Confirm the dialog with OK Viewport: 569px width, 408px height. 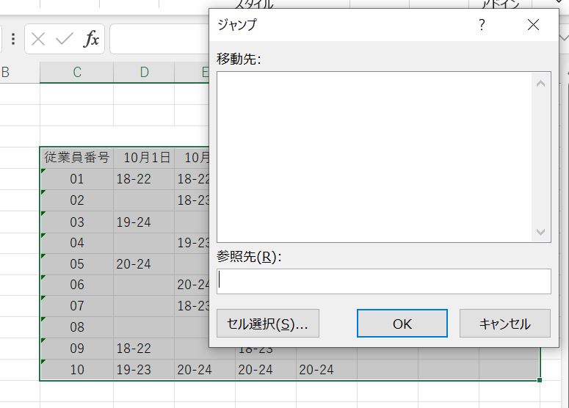(x=402, y=324)
